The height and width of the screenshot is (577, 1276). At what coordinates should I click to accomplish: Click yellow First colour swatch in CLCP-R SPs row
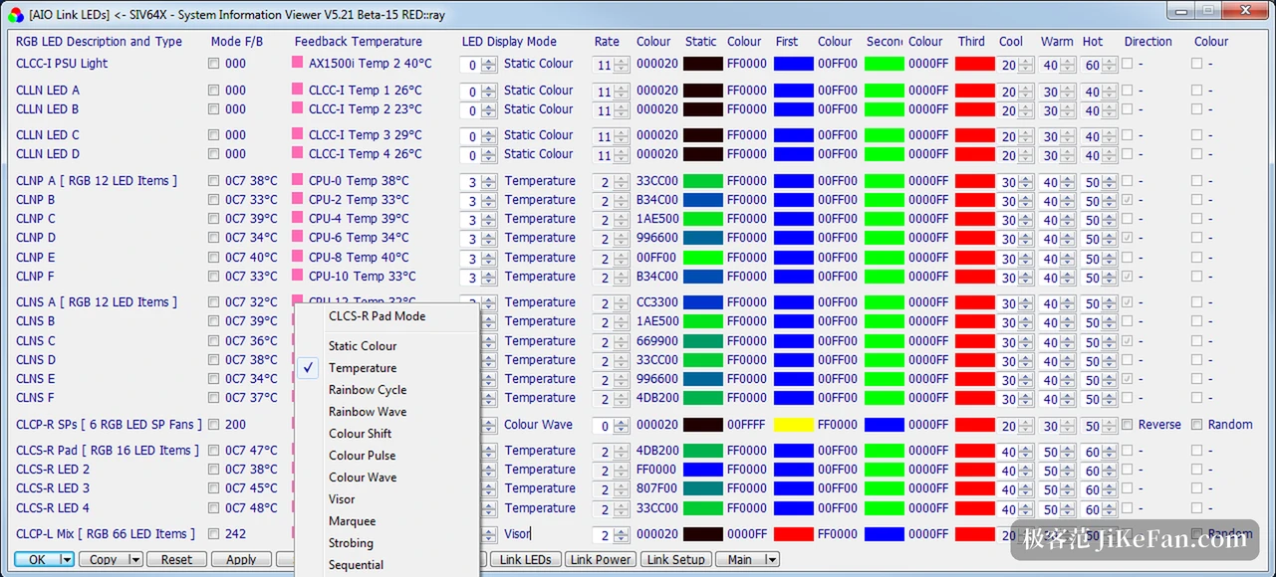click(794, 425)
